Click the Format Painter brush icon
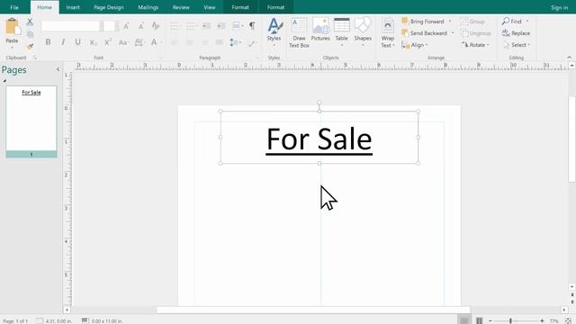 (30, 47)
